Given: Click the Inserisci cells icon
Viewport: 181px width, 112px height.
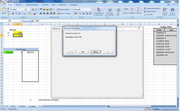Looking at the screenshot, I should (x=126, y=10).
